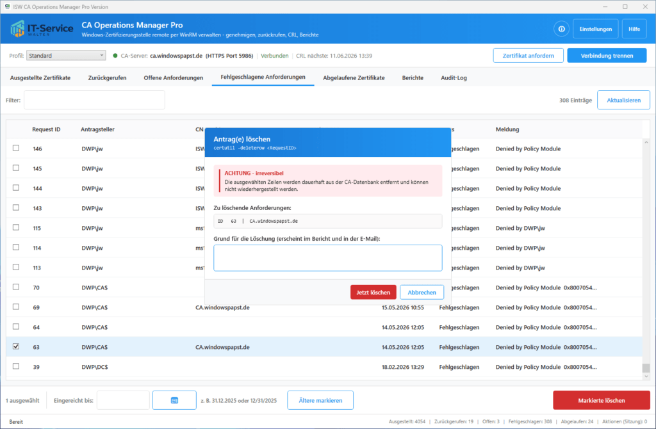Click 'Ausgestellt: 4054' in status bar
This screenshot has width=656, height=429.
click(407, 421)
